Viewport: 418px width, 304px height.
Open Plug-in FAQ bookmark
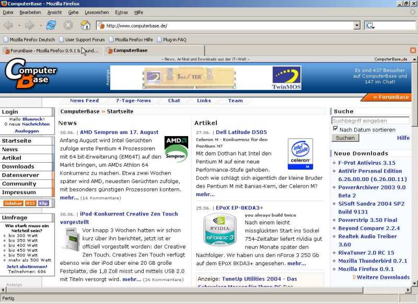click(172, 39)
